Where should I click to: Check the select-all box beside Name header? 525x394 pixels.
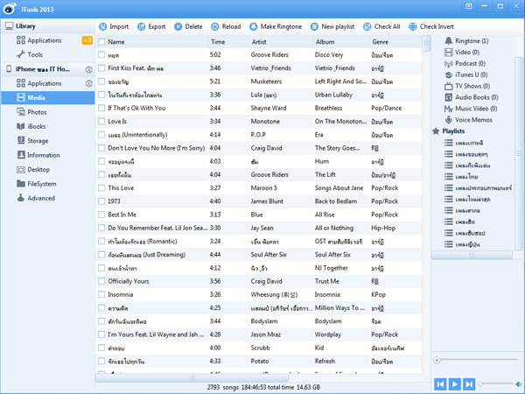tap(101, 41)
